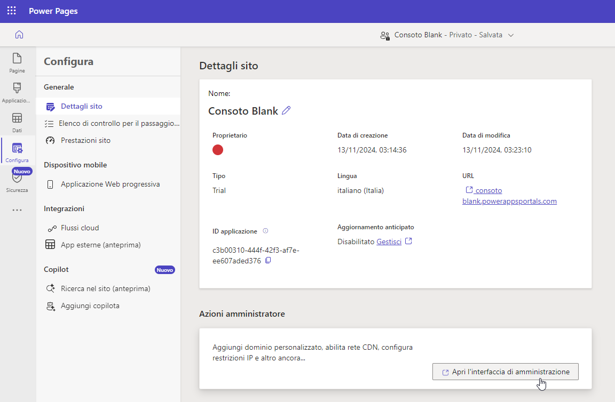Viewport: 615px width, 402px height.
Task: Click the Integrazioni section header
Action: coord(64,209)
